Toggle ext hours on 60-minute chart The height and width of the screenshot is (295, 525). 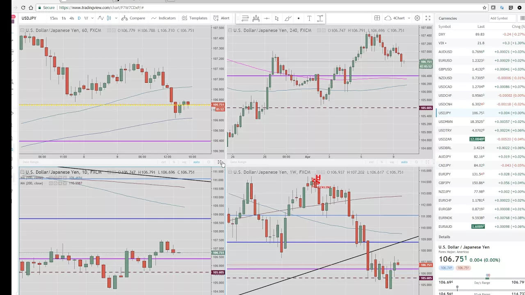coord(163,162)
